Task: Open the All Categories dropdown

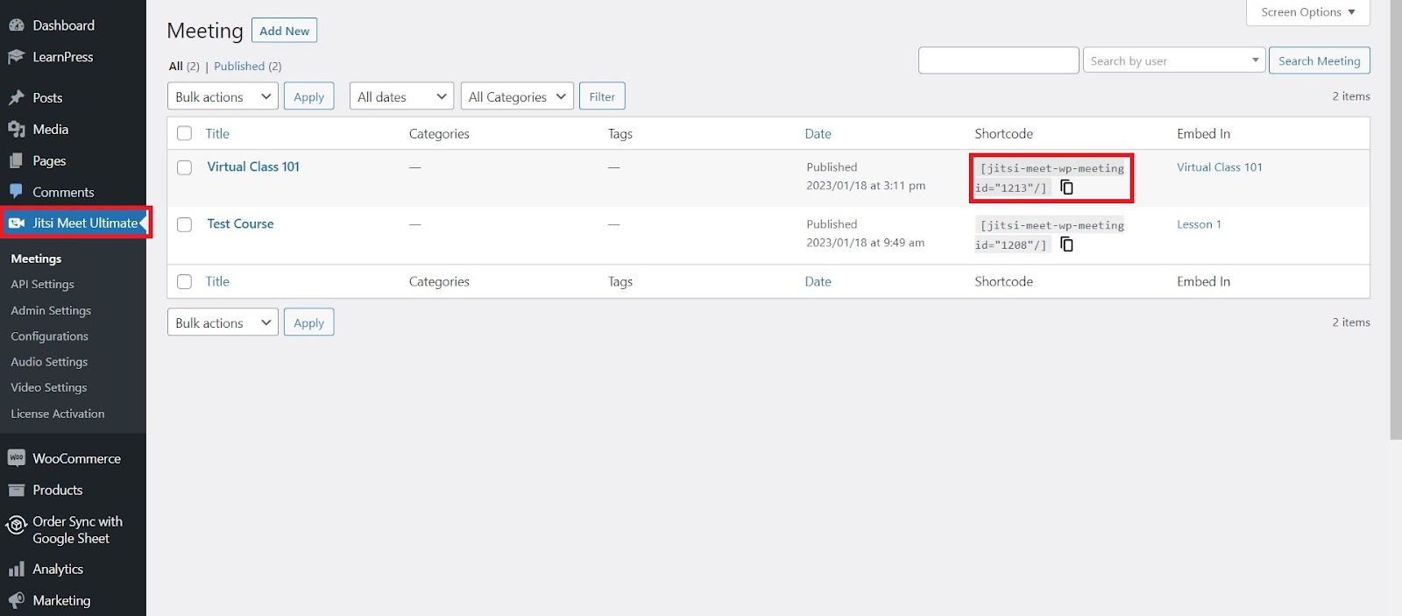Action: pyautogui.click(x=517, y=96)
